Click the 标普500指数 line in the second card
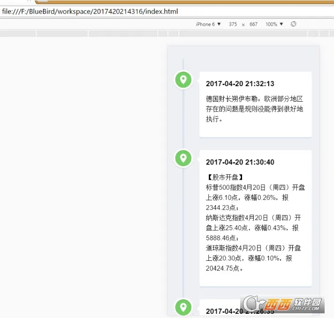Screen dimensions: 334x318 pos(255,187)
